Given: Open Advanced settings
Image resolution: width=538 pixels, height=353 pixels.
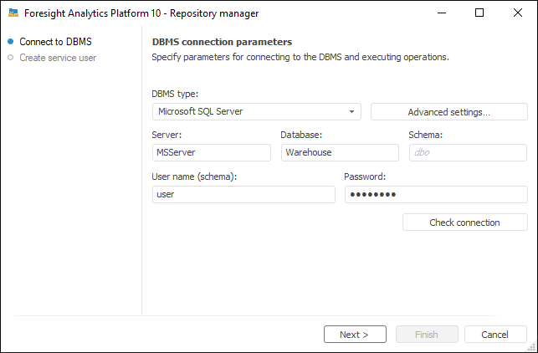Looking at the screenshot, I should [x=448, y=111].
